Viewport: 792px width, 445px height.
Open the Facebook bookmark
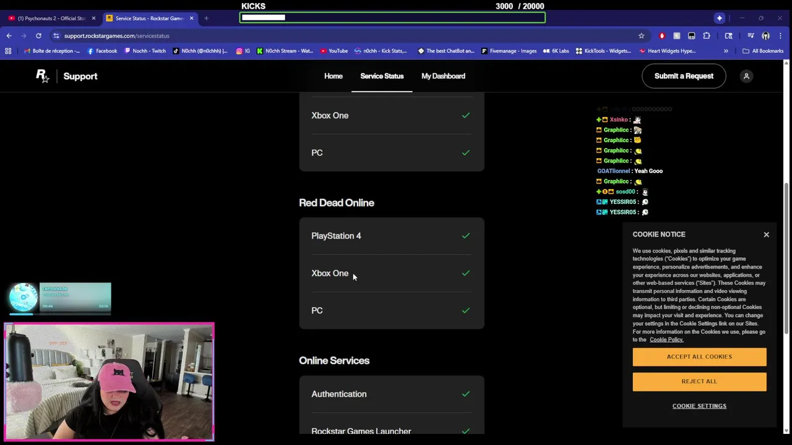[102, 51]
